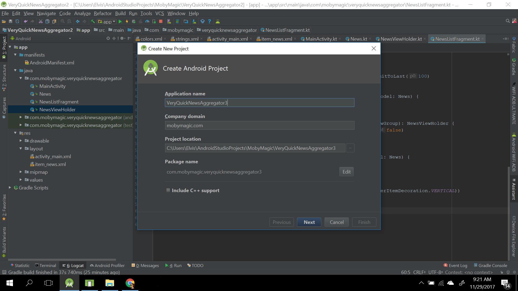The image size is (518, 291).
Task: Open the Event Log panel
Action: 455,265
